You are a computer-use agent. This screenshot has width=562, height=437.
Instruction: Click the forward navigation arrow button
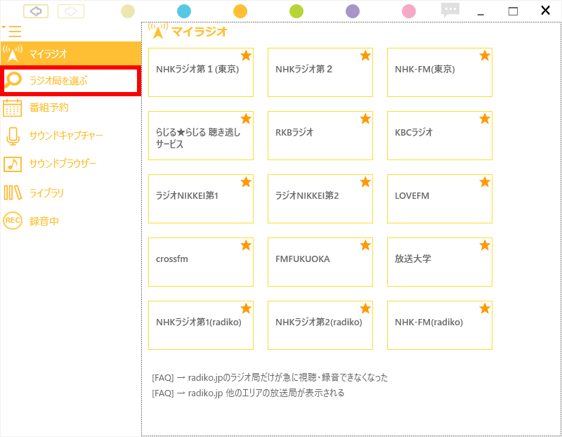click(71, 11)
